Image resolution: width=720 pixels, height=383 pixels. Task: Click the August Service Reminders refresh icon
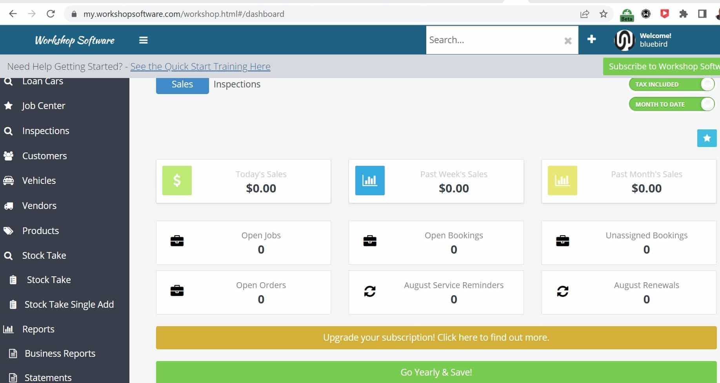tap(370, 291)
